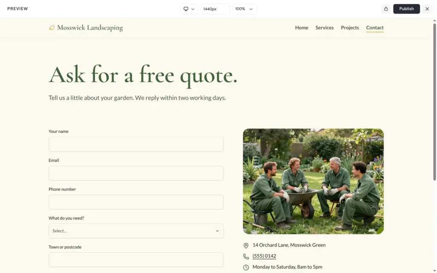Click the 'Your name' label
The image size is (437, 273).
click(x=58, y=131)
